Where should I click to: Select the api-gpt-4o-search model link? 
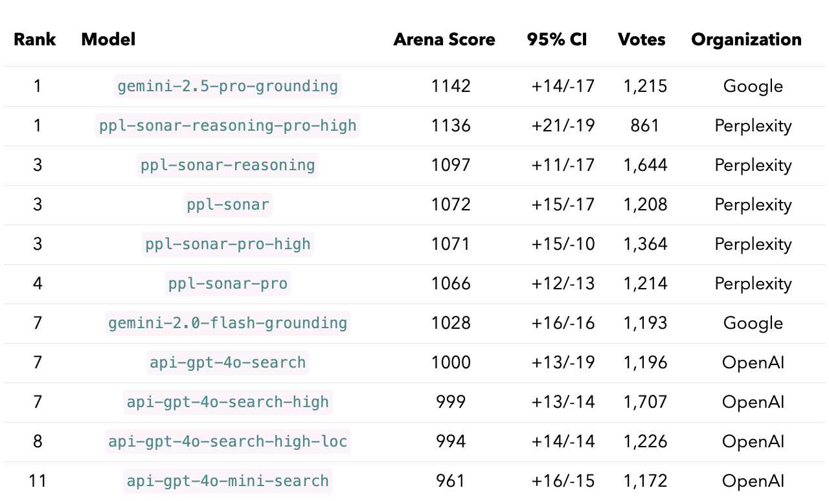[x=227, y=362]
